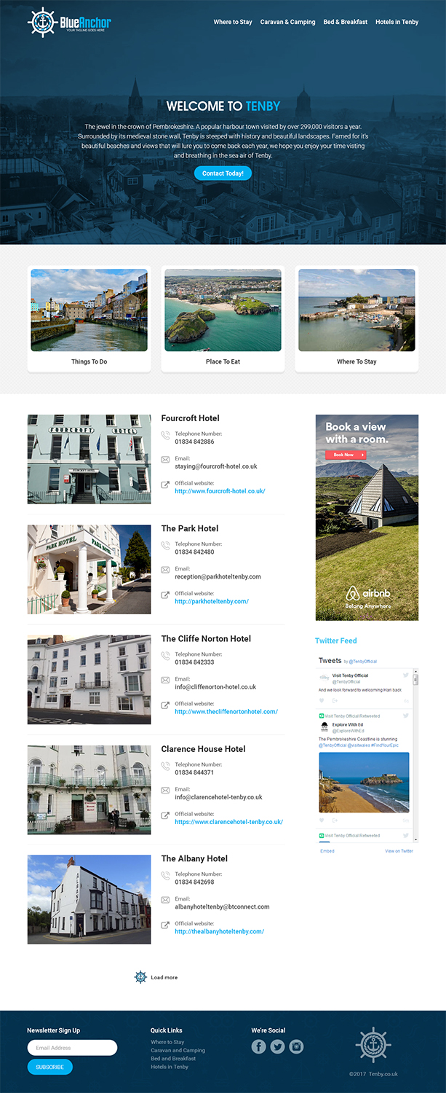Click the Contact Today! button

pos(223,173)
